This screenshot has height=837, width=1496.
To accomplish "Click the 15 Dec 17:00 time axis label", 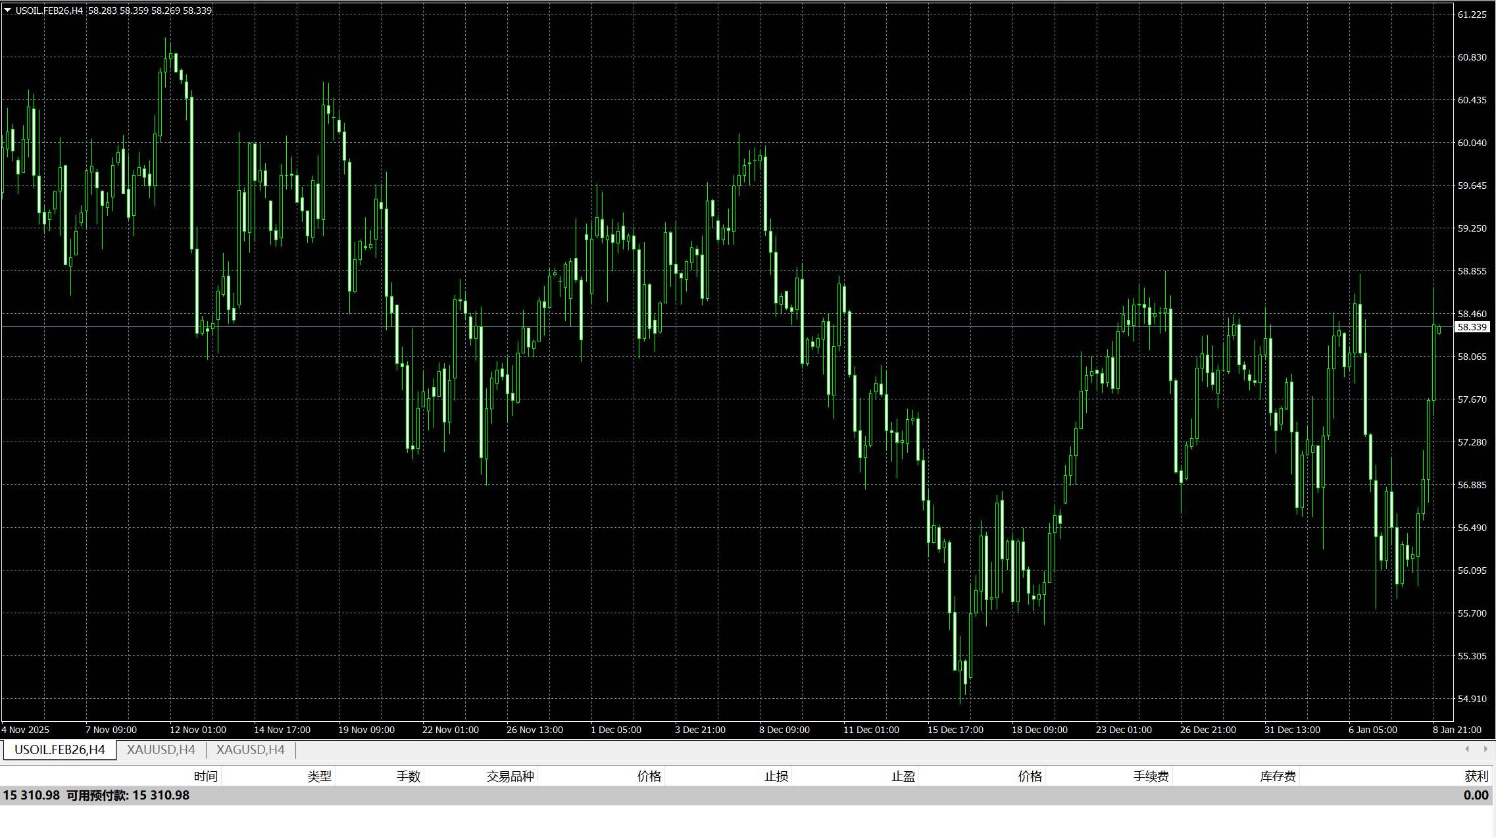I will [x=955, y=730].
